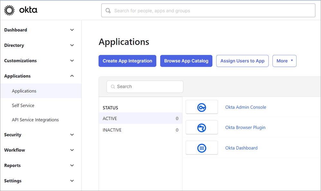321x191 pixels.
Task: Open the Okta Browser Plugin link
Action: 245,127
